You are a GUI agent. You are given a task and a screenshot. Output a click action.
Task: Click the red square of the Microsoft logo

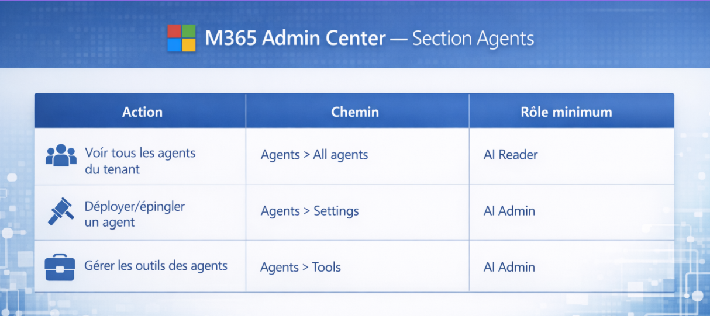coord(174,31)
